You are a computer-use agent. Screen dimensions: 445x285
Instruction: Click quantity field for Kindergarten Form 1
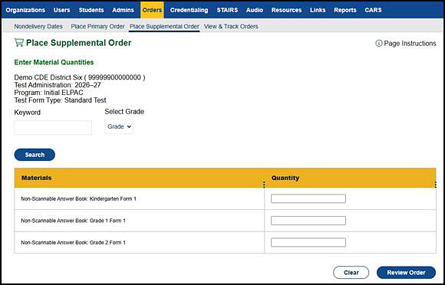pos(308,198)
